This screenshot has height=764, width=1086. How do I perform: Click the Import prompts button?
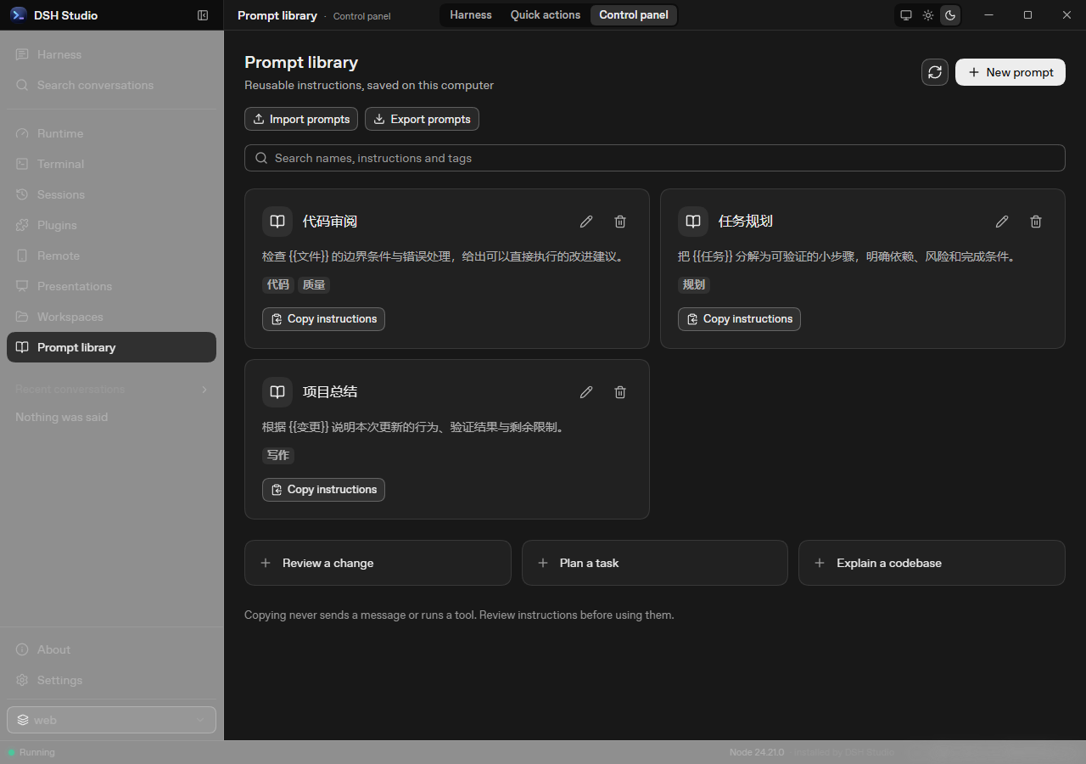(x=301, y=119)
